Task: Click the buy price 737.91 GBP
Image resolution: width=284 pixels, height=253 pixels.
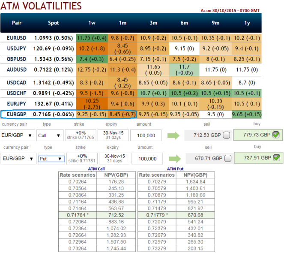Action: point(257,158)
